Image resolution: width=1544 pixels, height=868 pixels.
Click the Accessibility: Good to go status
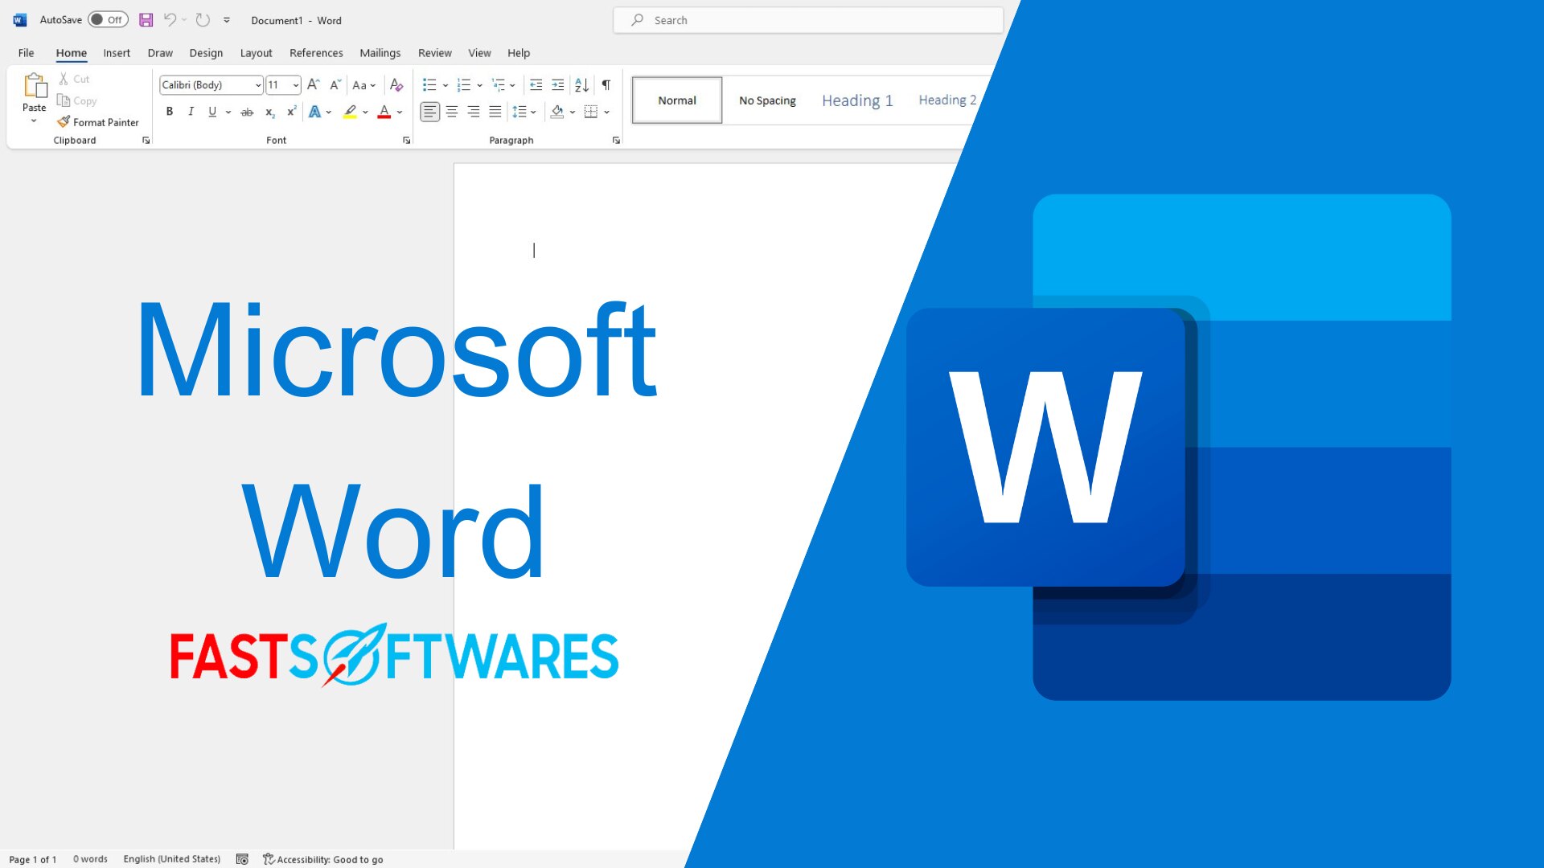[323, 859]
